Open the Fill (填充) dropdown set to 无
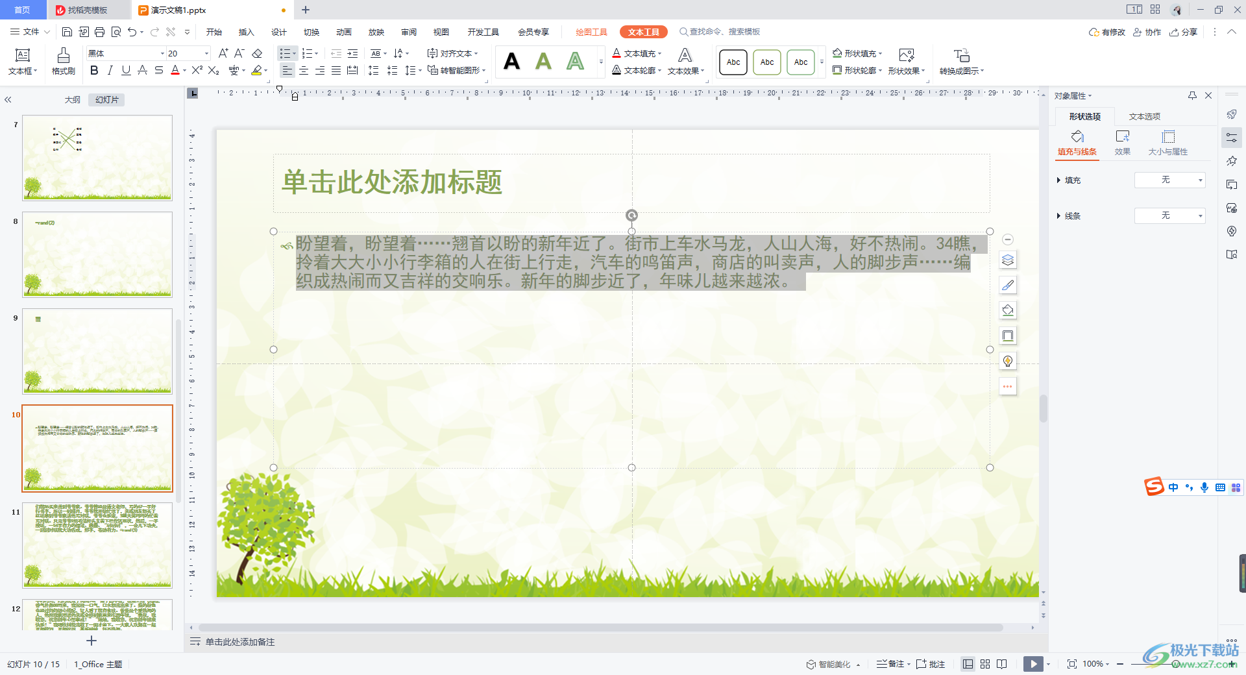This screenshot has height=675, width=1246. [x=1169, y=180]
